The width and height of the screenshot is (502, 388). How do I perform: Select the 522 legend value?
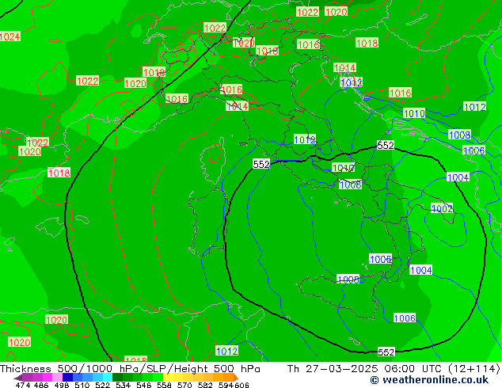pos(102,385)
